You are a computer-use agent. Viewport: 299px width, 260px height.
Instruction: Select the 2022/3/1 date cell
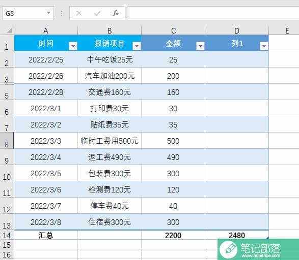click(x=46, y=108)
